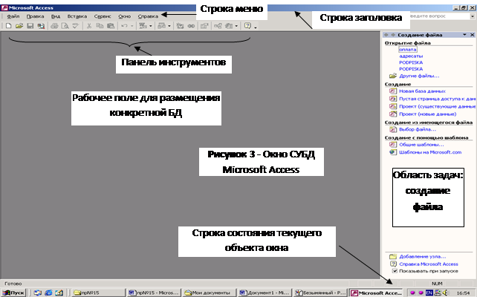The image size is (477, 297).
Task: Click Выбор файла link
Action: [x=418, y=129]
